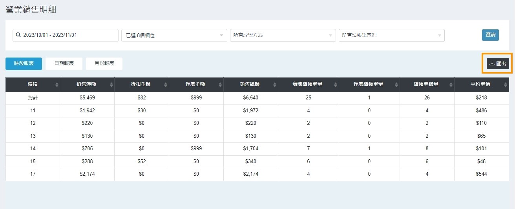Image resolution: width=515 pixels, height=209 pixels.
Task: Open 所有結帳單來源 dropdown list
Action: pyautogui.click(x=391, y=35)
